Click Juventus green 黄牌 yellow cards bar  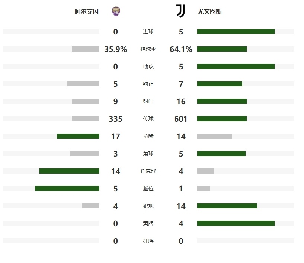tap(236, 223)
